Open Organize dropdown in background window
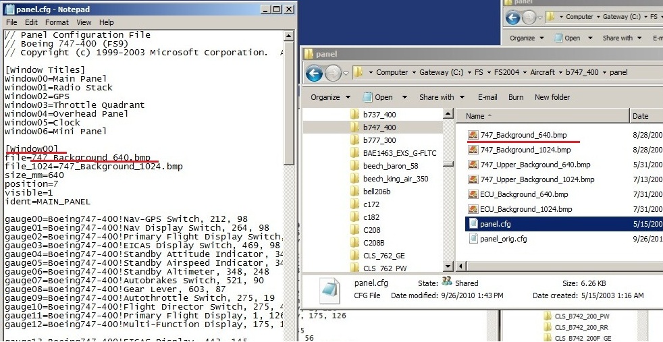663x342 pixels. 527,38
